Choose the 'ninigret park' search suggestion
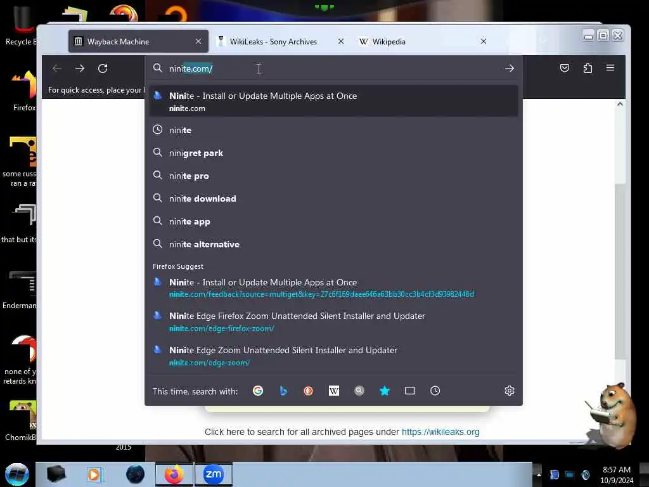The width and height of the screenshot is (649, 487). click(x=333, y=153)
